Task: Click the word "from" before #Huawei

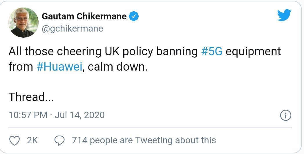Action: tap(21, 67)
